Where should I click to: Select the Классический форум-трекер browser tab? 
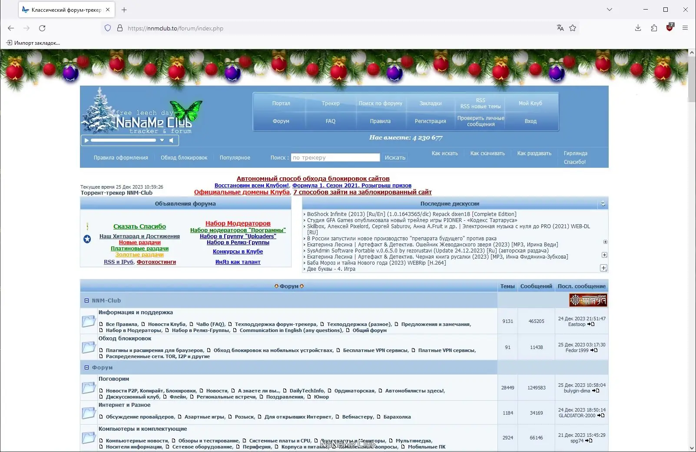65,9
